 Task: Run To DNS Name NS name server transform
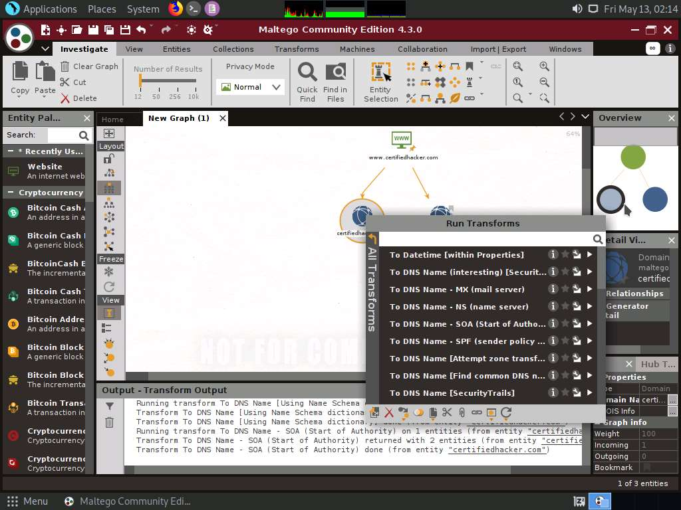[x=459, y=307]
